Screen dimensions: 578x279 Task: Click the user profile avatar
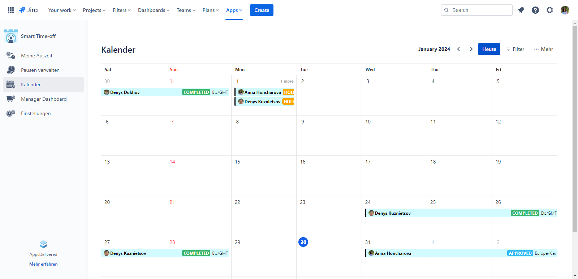tap(565, 10)
